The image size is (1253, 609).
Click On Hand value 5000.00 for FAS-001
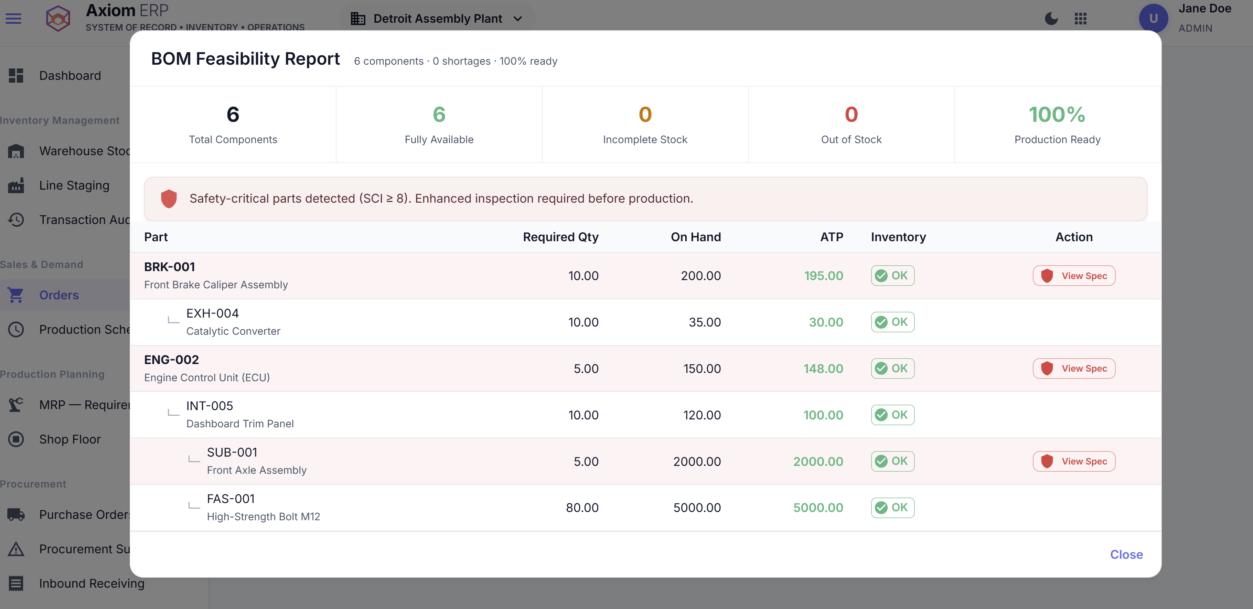click(697, 508)
